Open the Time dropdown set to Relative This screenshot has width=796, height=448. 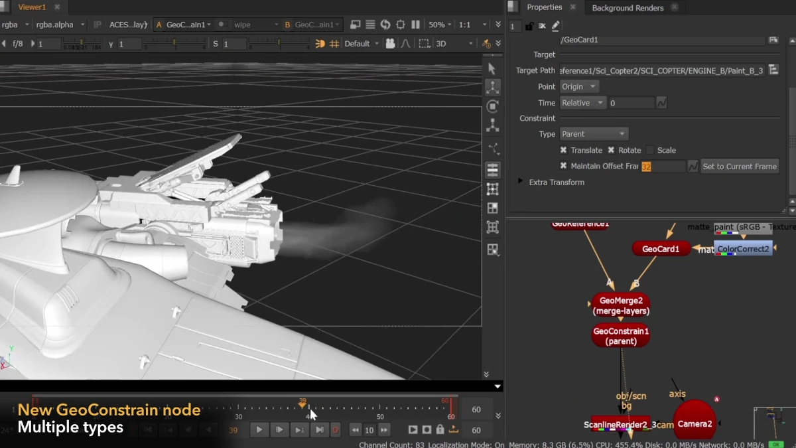tap(583, 103)
